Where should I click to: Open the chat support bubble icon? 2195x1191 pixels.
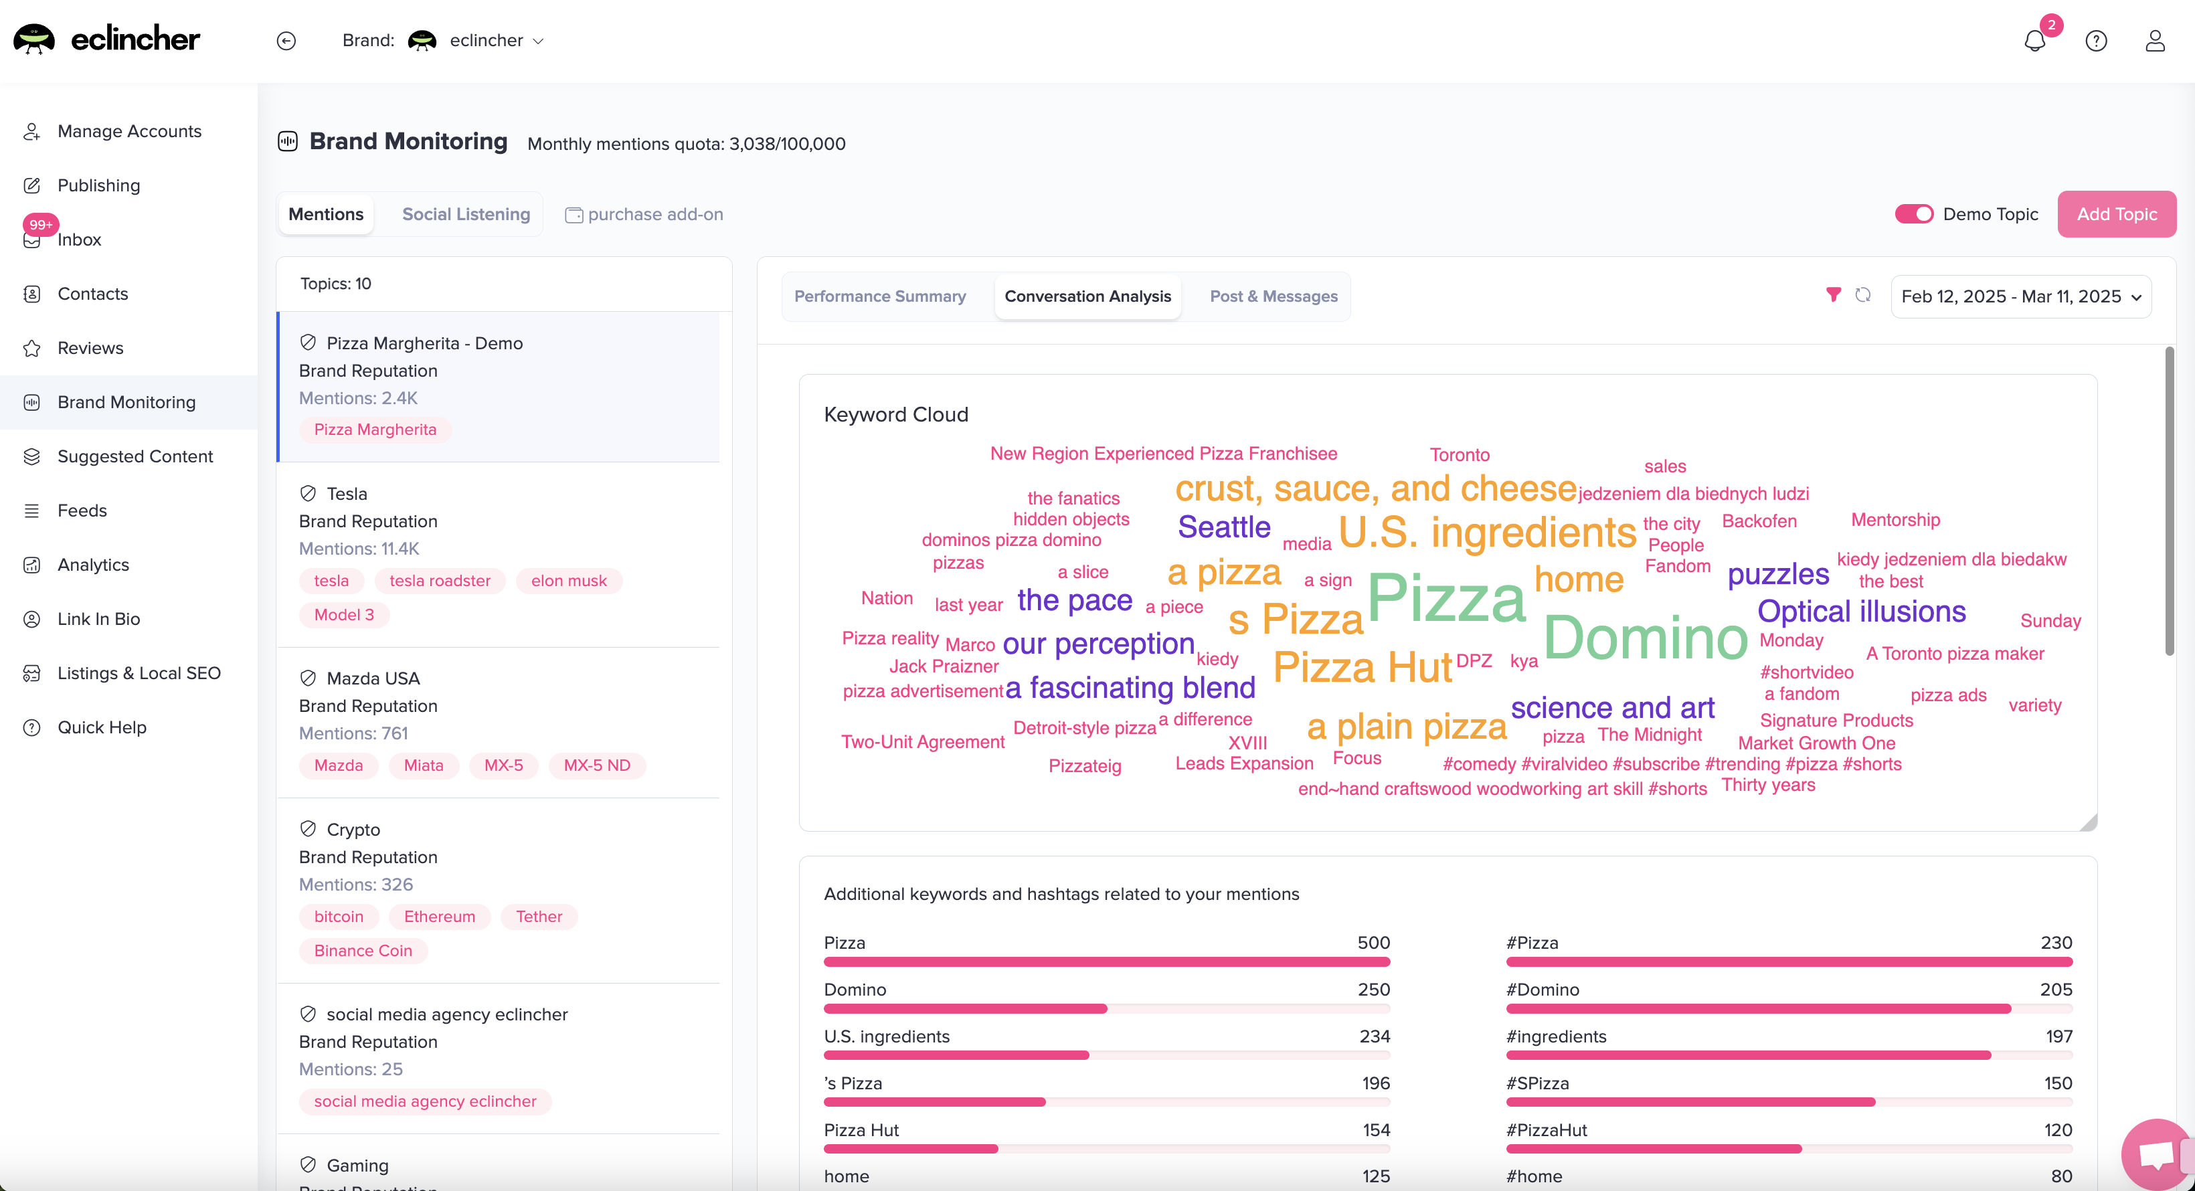tap(2156, 1156)
